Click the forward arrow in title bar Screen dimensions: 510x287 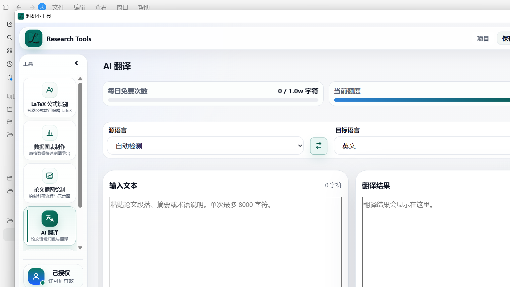point(32,7)
